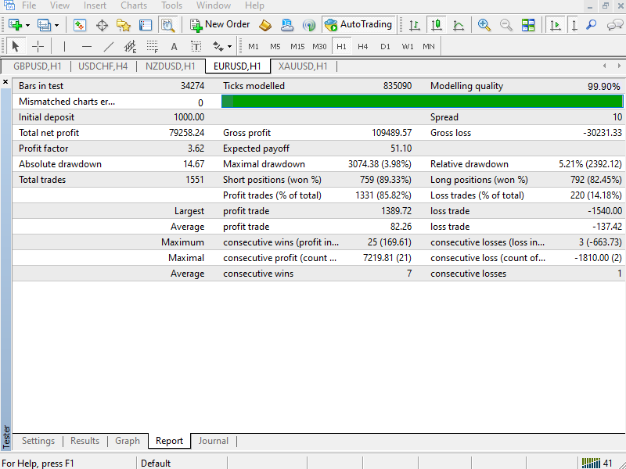Click the green tester progress bar
The height and width of the screenshot is (469, 626).
[422, 102]
